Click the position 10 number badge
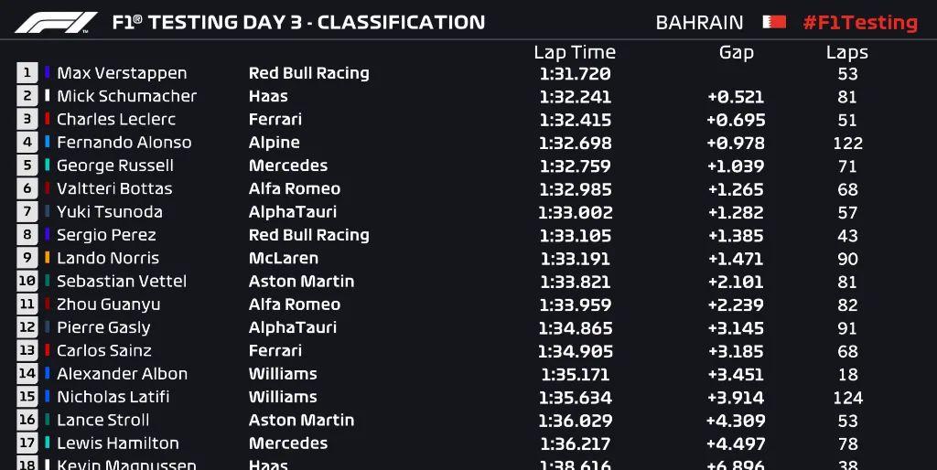Image resolution: width=937 pixels, height=470 pixels. (27, 281)
